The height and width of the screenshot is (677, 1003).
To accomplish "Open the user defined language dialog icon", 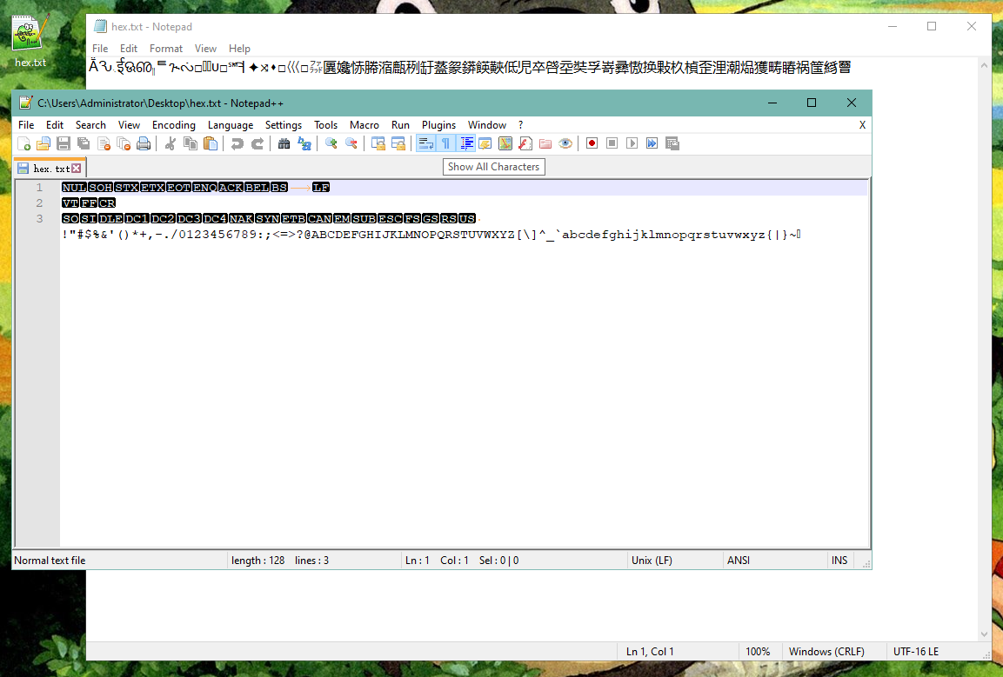I will (x=485, y=143).
